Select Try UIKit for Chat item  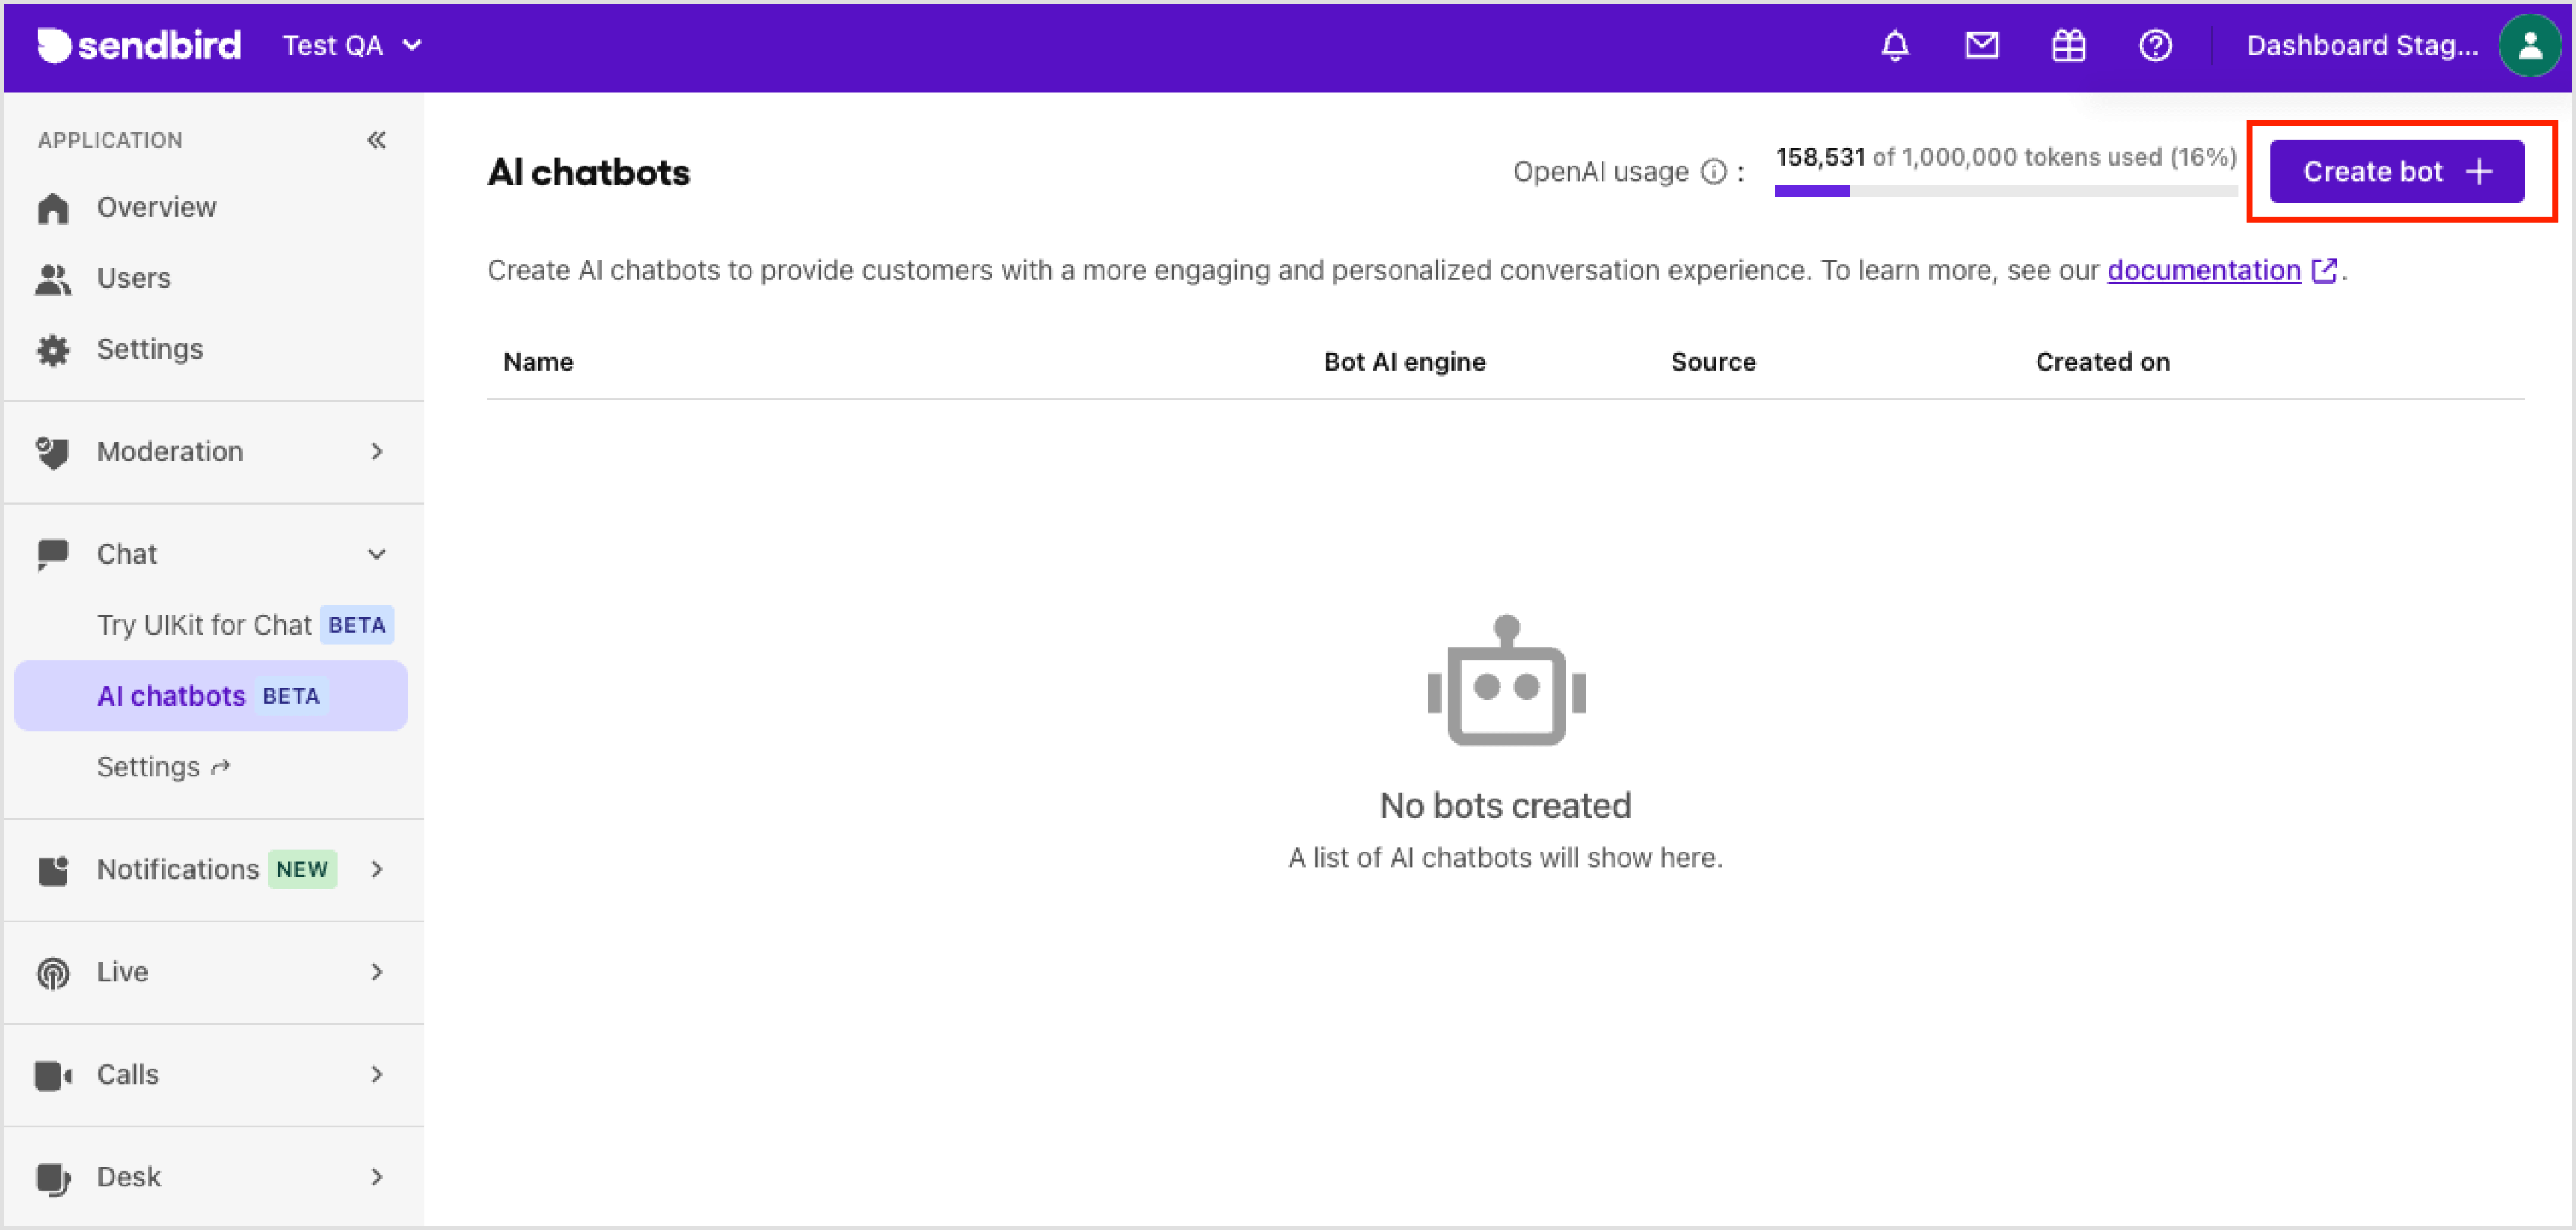[x=204, y=625]
